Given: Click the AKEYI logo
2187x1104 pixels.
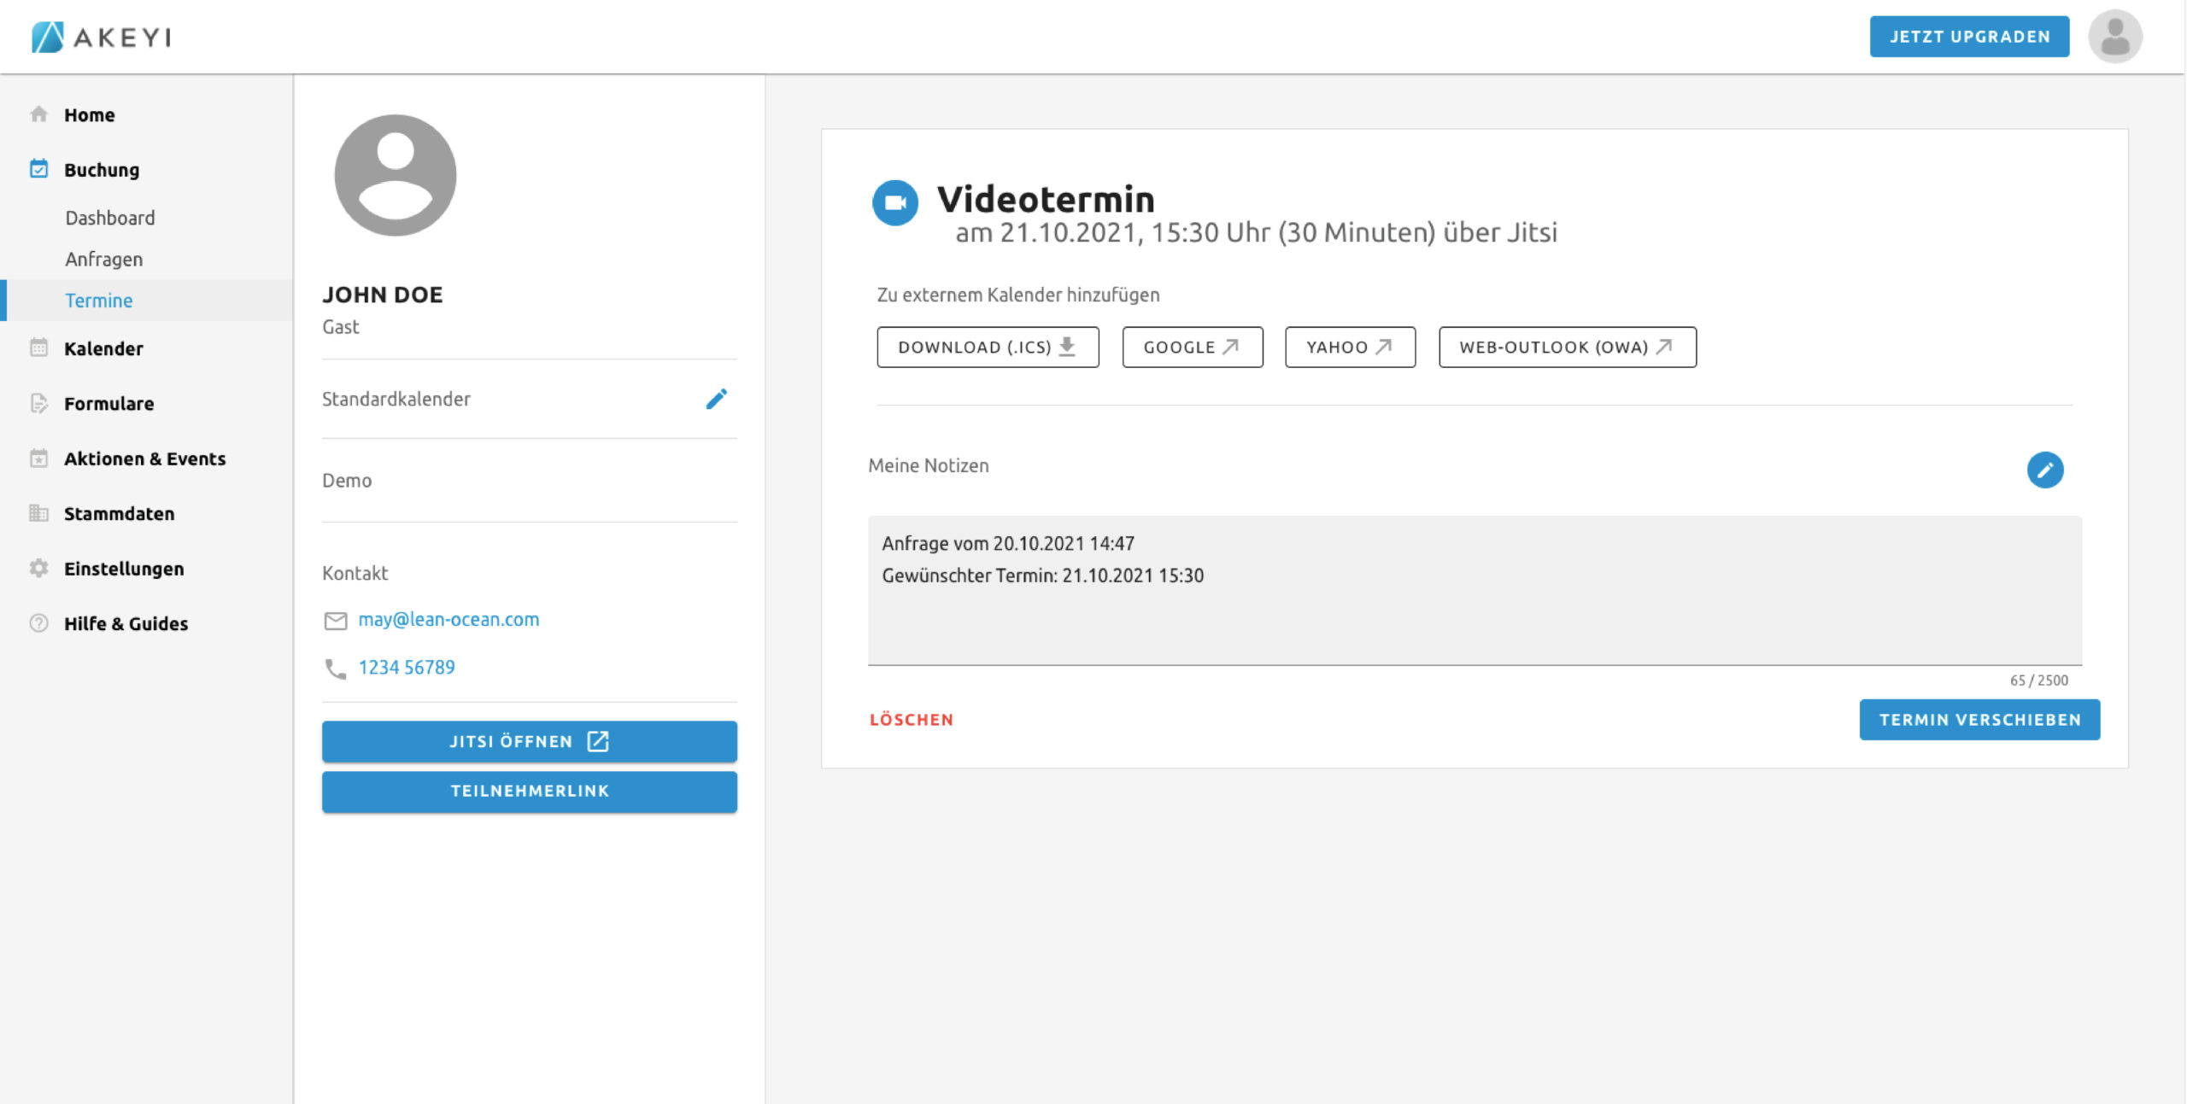Looking at the screenshot, I should tap(102, 37).
